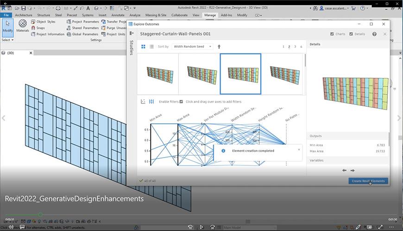Uncheck Enable filters

tap(181, 102)
